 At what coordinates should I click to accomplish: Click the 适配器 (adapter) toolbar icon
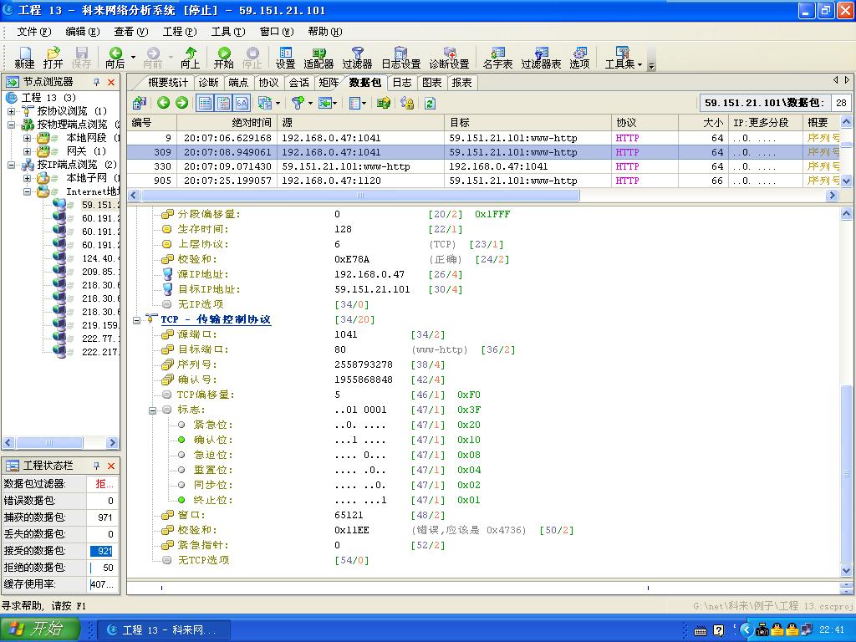[x=320, y=57]
